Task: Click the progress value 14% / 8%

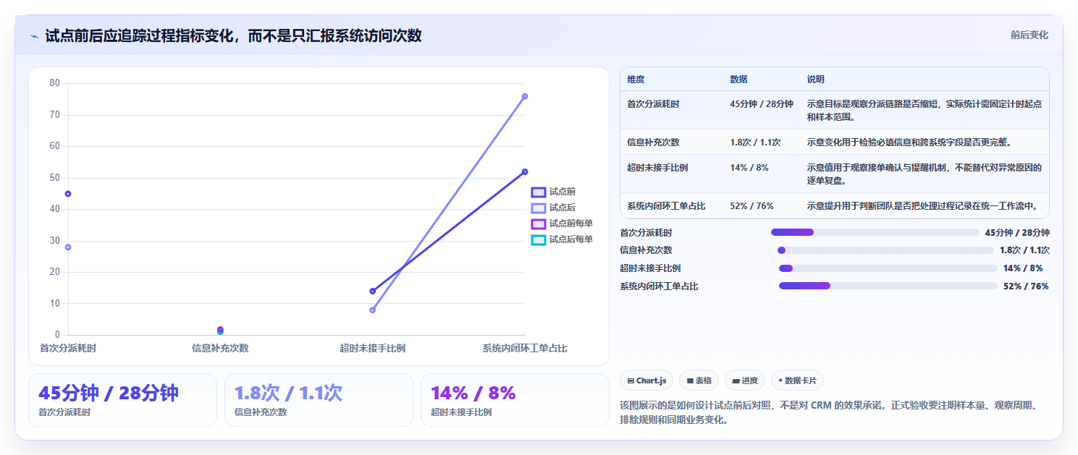Action: tap(1023, 268)
